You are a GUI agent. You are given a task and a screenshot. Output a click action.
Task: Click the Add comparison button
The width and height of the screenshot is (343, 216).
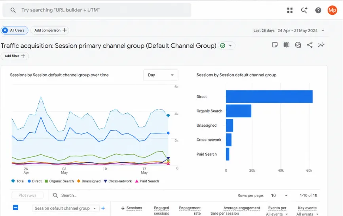[50, 30]
